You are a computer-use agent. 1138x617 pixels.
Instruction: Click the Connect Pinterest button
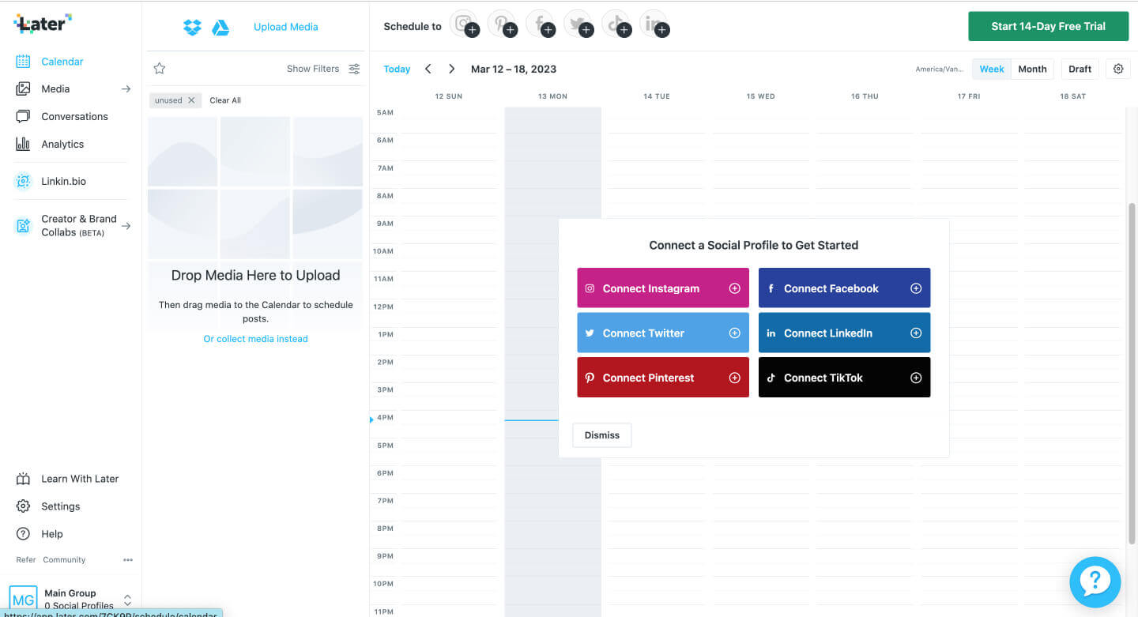[662, 378]
